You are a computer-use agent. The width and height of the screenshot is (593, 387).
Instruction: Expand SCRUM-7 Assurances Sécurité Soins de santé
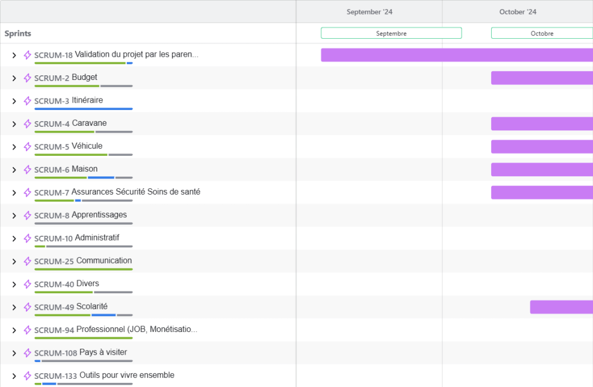[14, 192]
